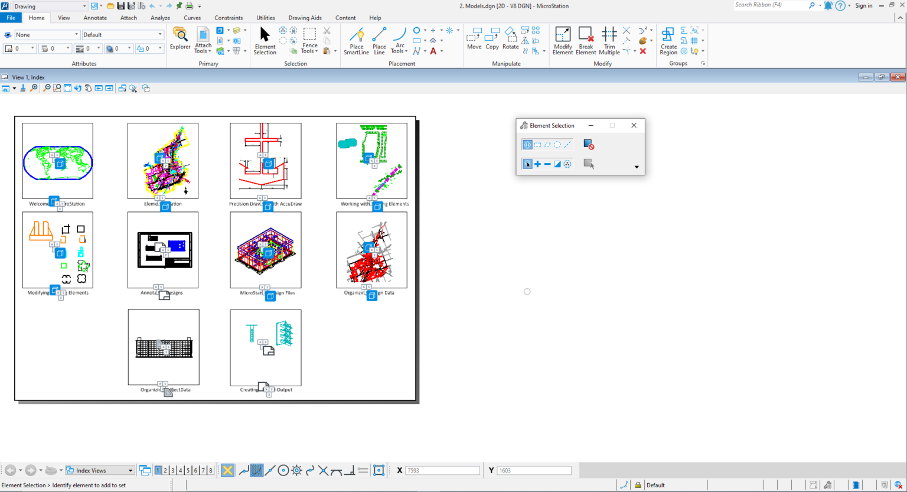This screenshot has width=907, height=492.
Task: Activate the Rotate element tool
Action: click(510, 38)
